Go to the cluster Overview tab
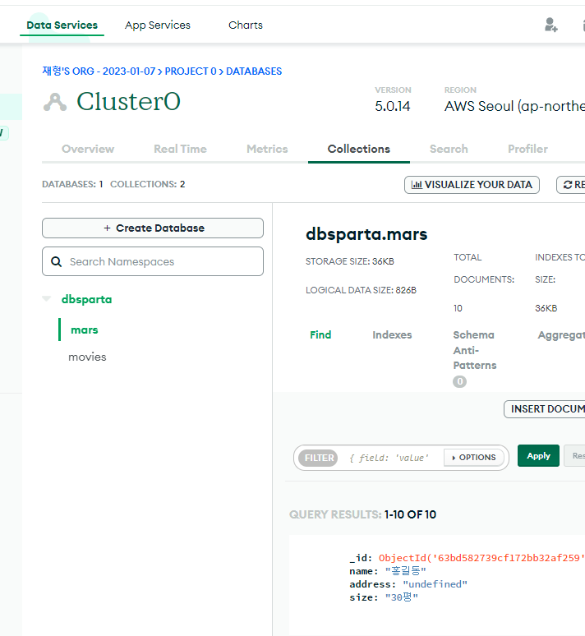The width and height of the screenshot is (585, 636). (x=88, y=149)
